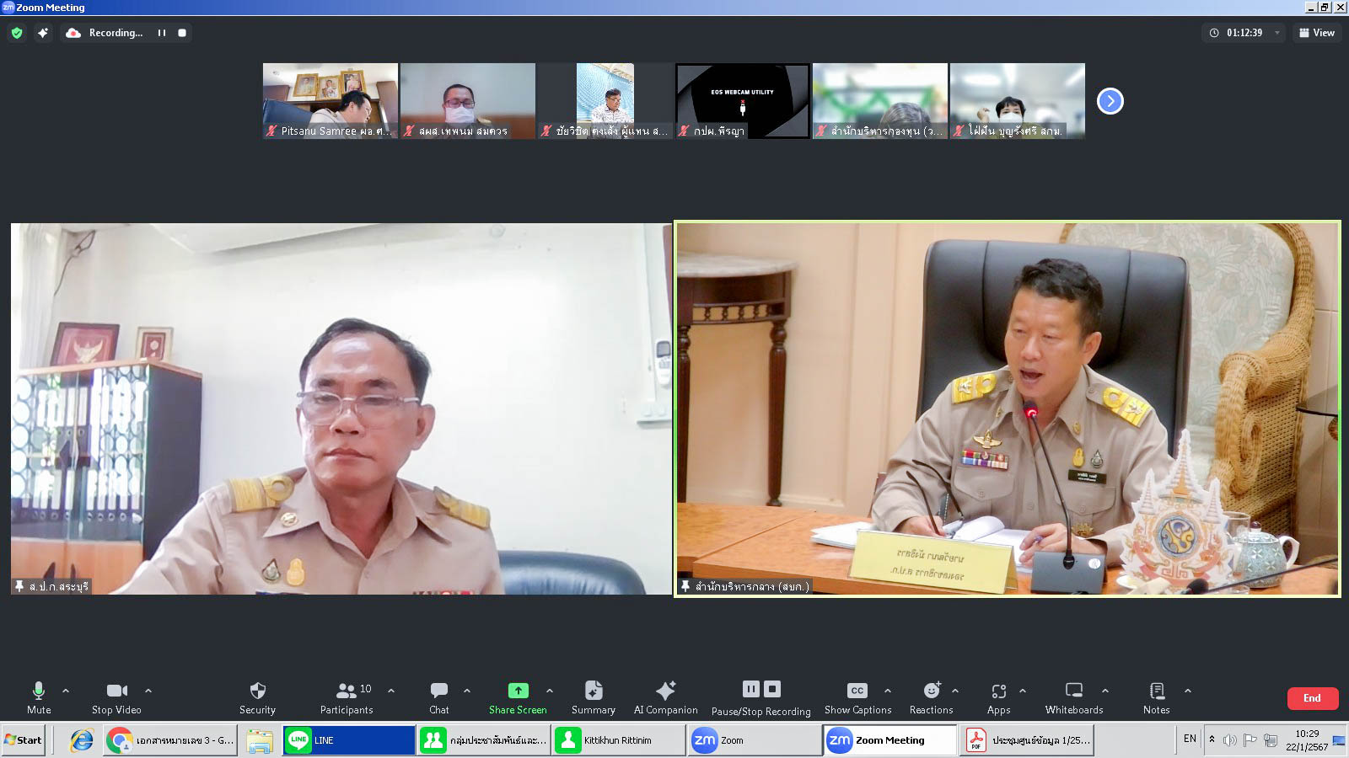
Task: Click pin icon on ส.ป.ก.สระบุรี label
Action: [x=19, y=586]
